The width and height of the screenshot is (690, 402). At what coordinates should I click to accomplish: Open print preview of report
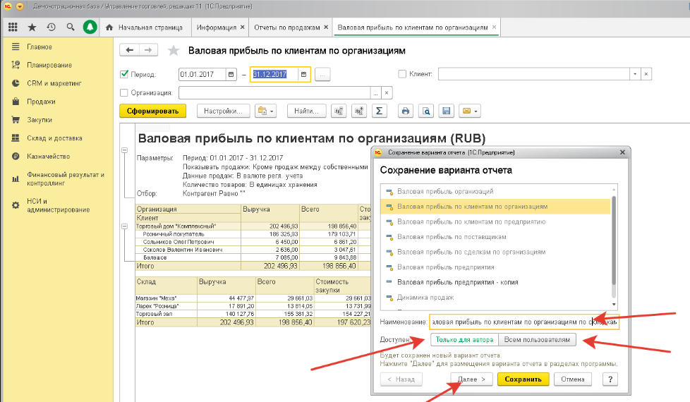click(x=425, y=111)
